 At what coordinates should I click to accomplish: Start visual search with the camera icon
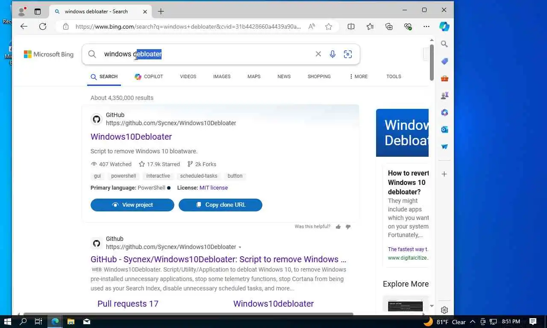click(348, 54)
